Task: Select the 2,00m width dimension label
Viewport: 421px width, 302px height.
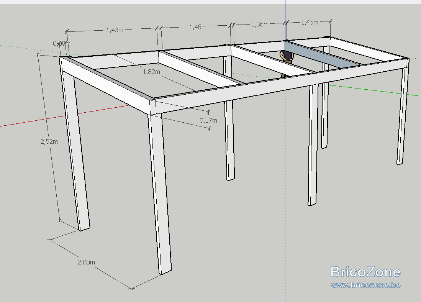Action: (x=86, y=262)
